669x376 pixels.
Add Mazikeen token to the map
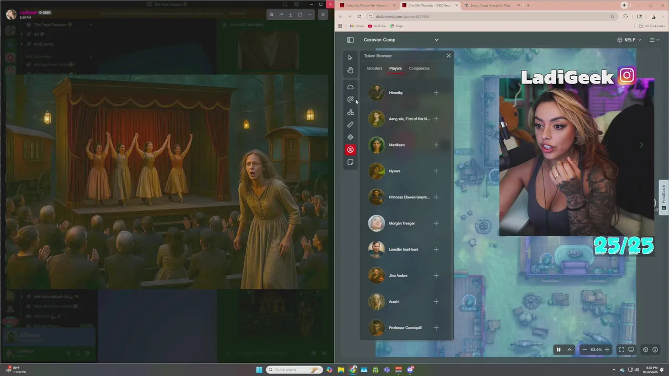tap(436, 145)
